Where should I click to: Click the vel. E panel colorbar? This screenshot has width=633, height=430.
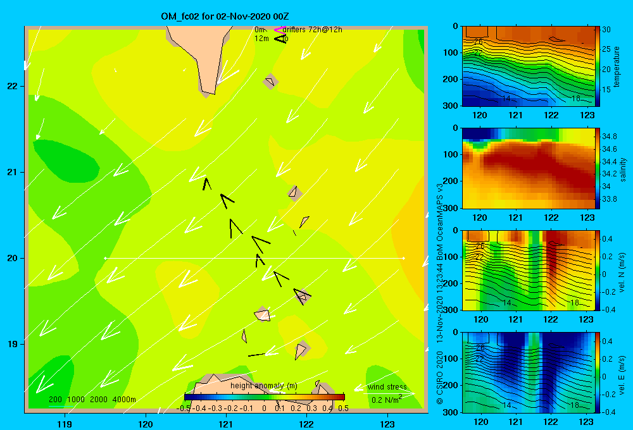[597, 372]
